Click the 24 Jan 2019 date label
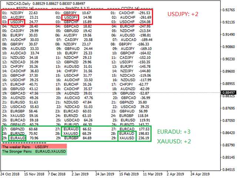Viewport: 237px width, 178px height. coord(105,174)
